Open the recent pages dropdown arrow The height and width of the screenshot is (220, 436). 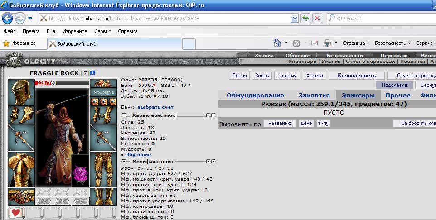click(30, 19)
